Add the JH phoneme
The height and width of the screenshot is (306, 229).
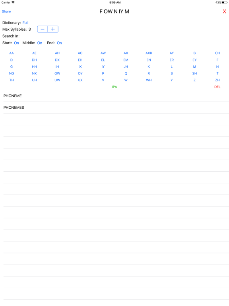pyautogui.click(x=126, y=67)
